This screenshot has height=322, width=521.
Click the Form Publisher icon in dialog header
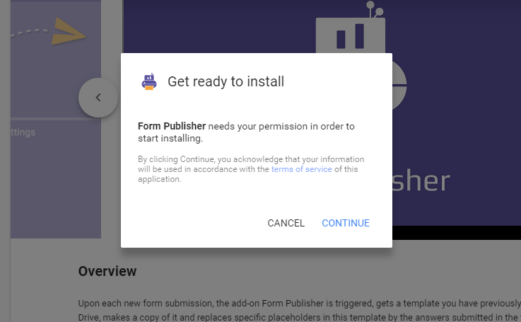pyautogui.click(x=149, y=81)
